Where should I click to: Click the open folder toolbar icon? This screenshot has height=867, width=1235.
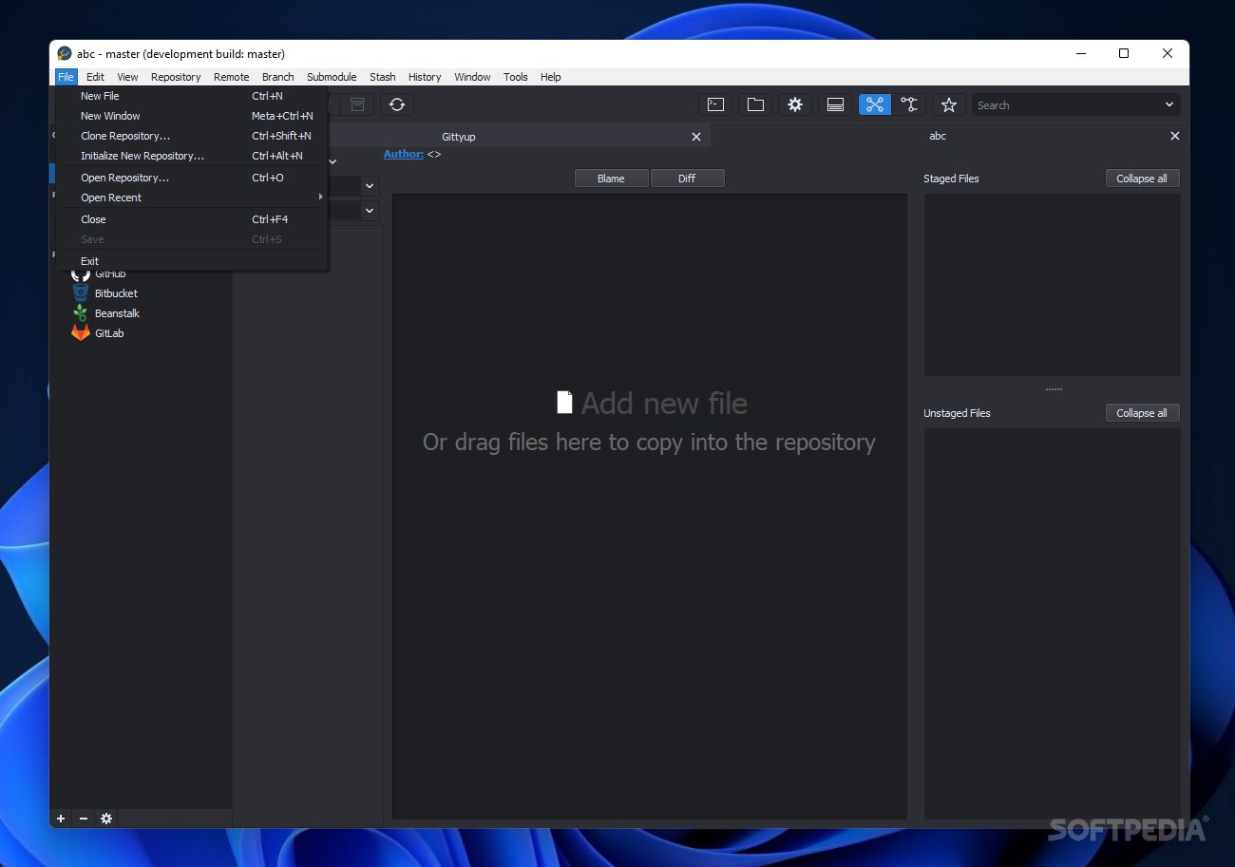click(755, 105)
